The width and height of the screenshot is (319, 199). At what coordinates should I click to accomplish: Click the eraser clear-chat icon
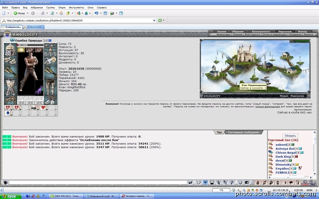point(198,183)
